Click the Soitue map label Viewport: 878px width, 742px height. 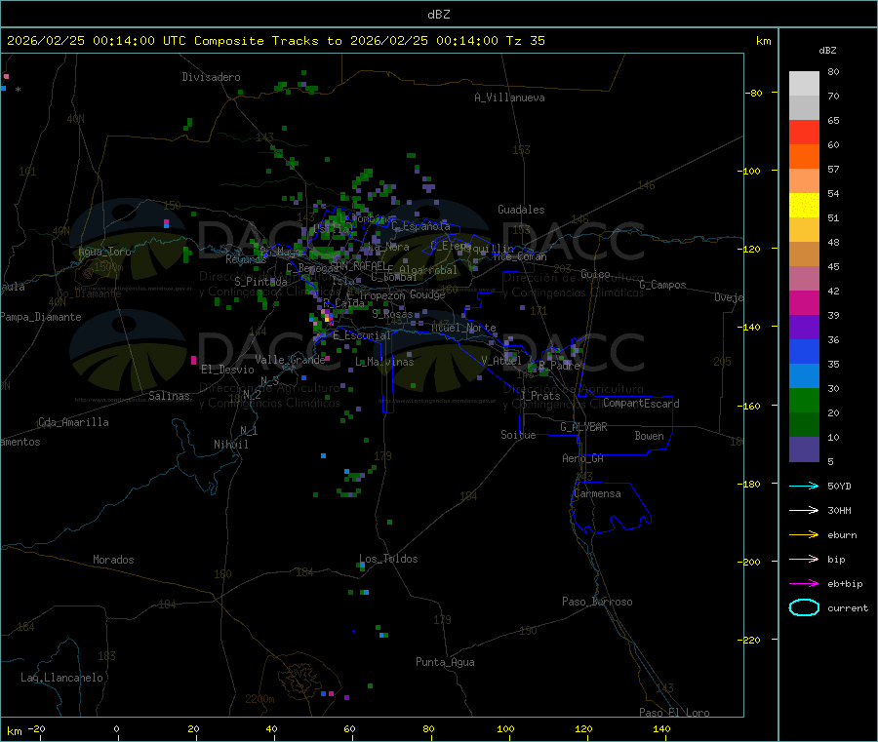(518, 435)
